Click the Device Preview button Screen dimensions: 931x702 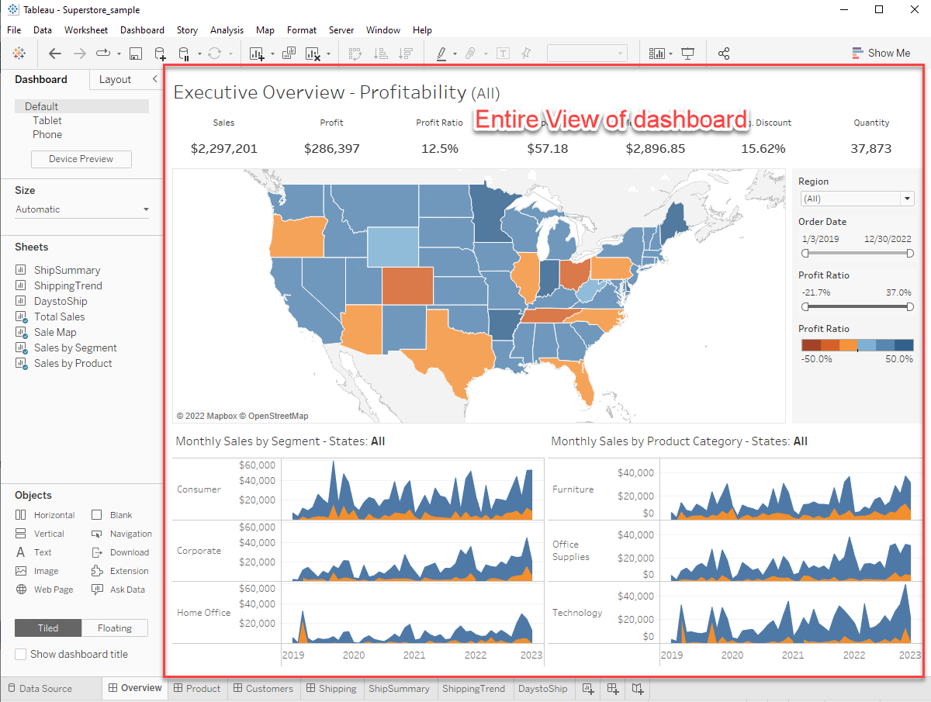coord(81,159)
